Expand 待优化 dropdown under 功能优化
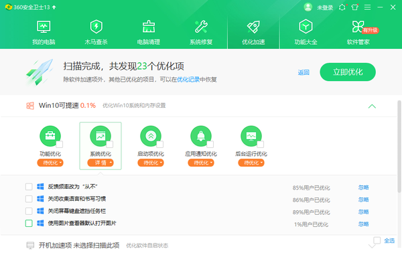This screenshot has width=402, height=253. pyautogui.click(x=50, y=163)
